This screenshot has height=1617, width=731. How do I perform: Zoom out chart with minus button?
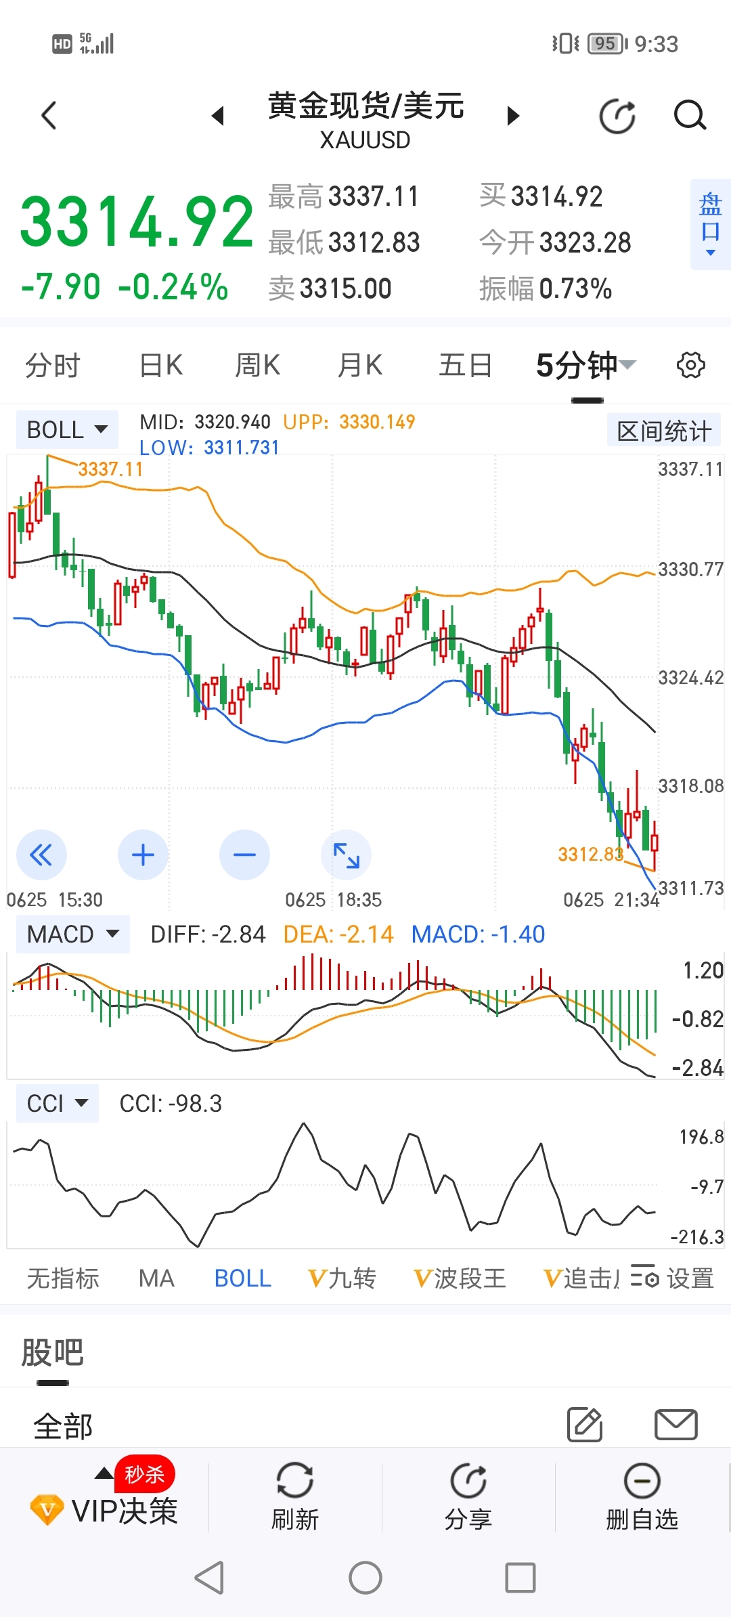click(244, 855)
